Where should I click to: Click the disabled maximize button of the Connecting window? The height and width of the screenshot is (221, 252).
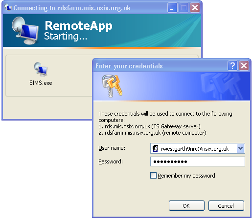pos(183,8)
